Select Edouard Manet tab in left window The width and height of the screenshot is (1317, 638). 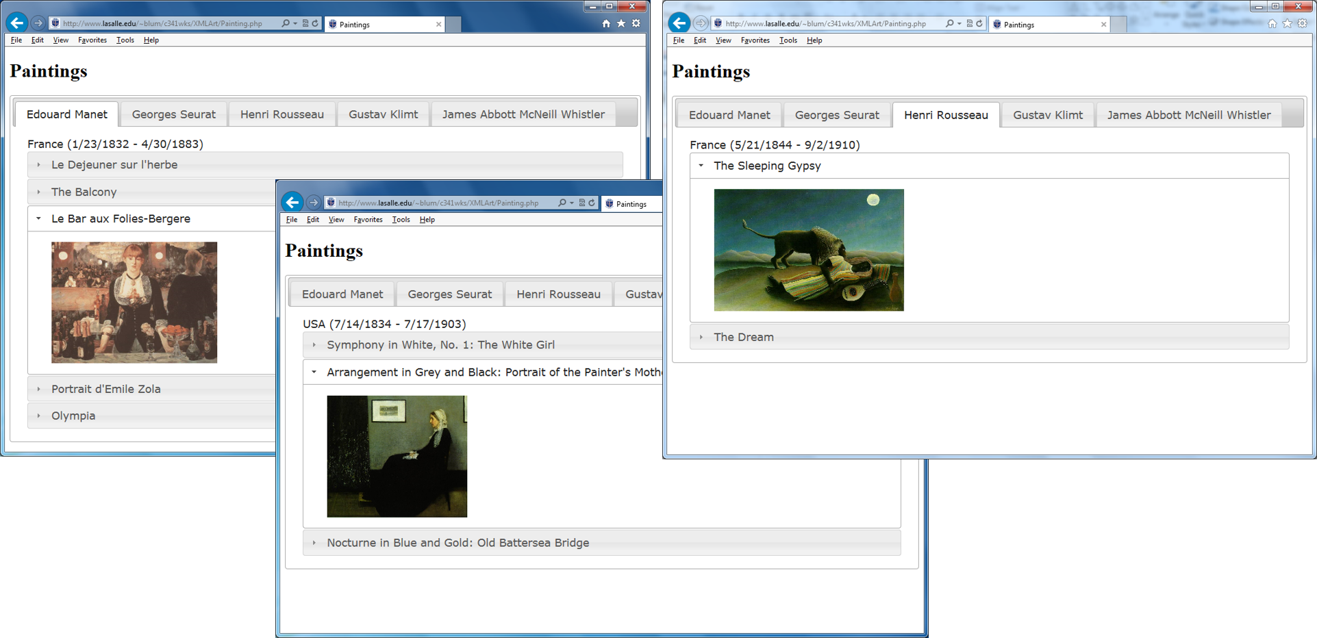pyautogui.click(x=67, y=114)
